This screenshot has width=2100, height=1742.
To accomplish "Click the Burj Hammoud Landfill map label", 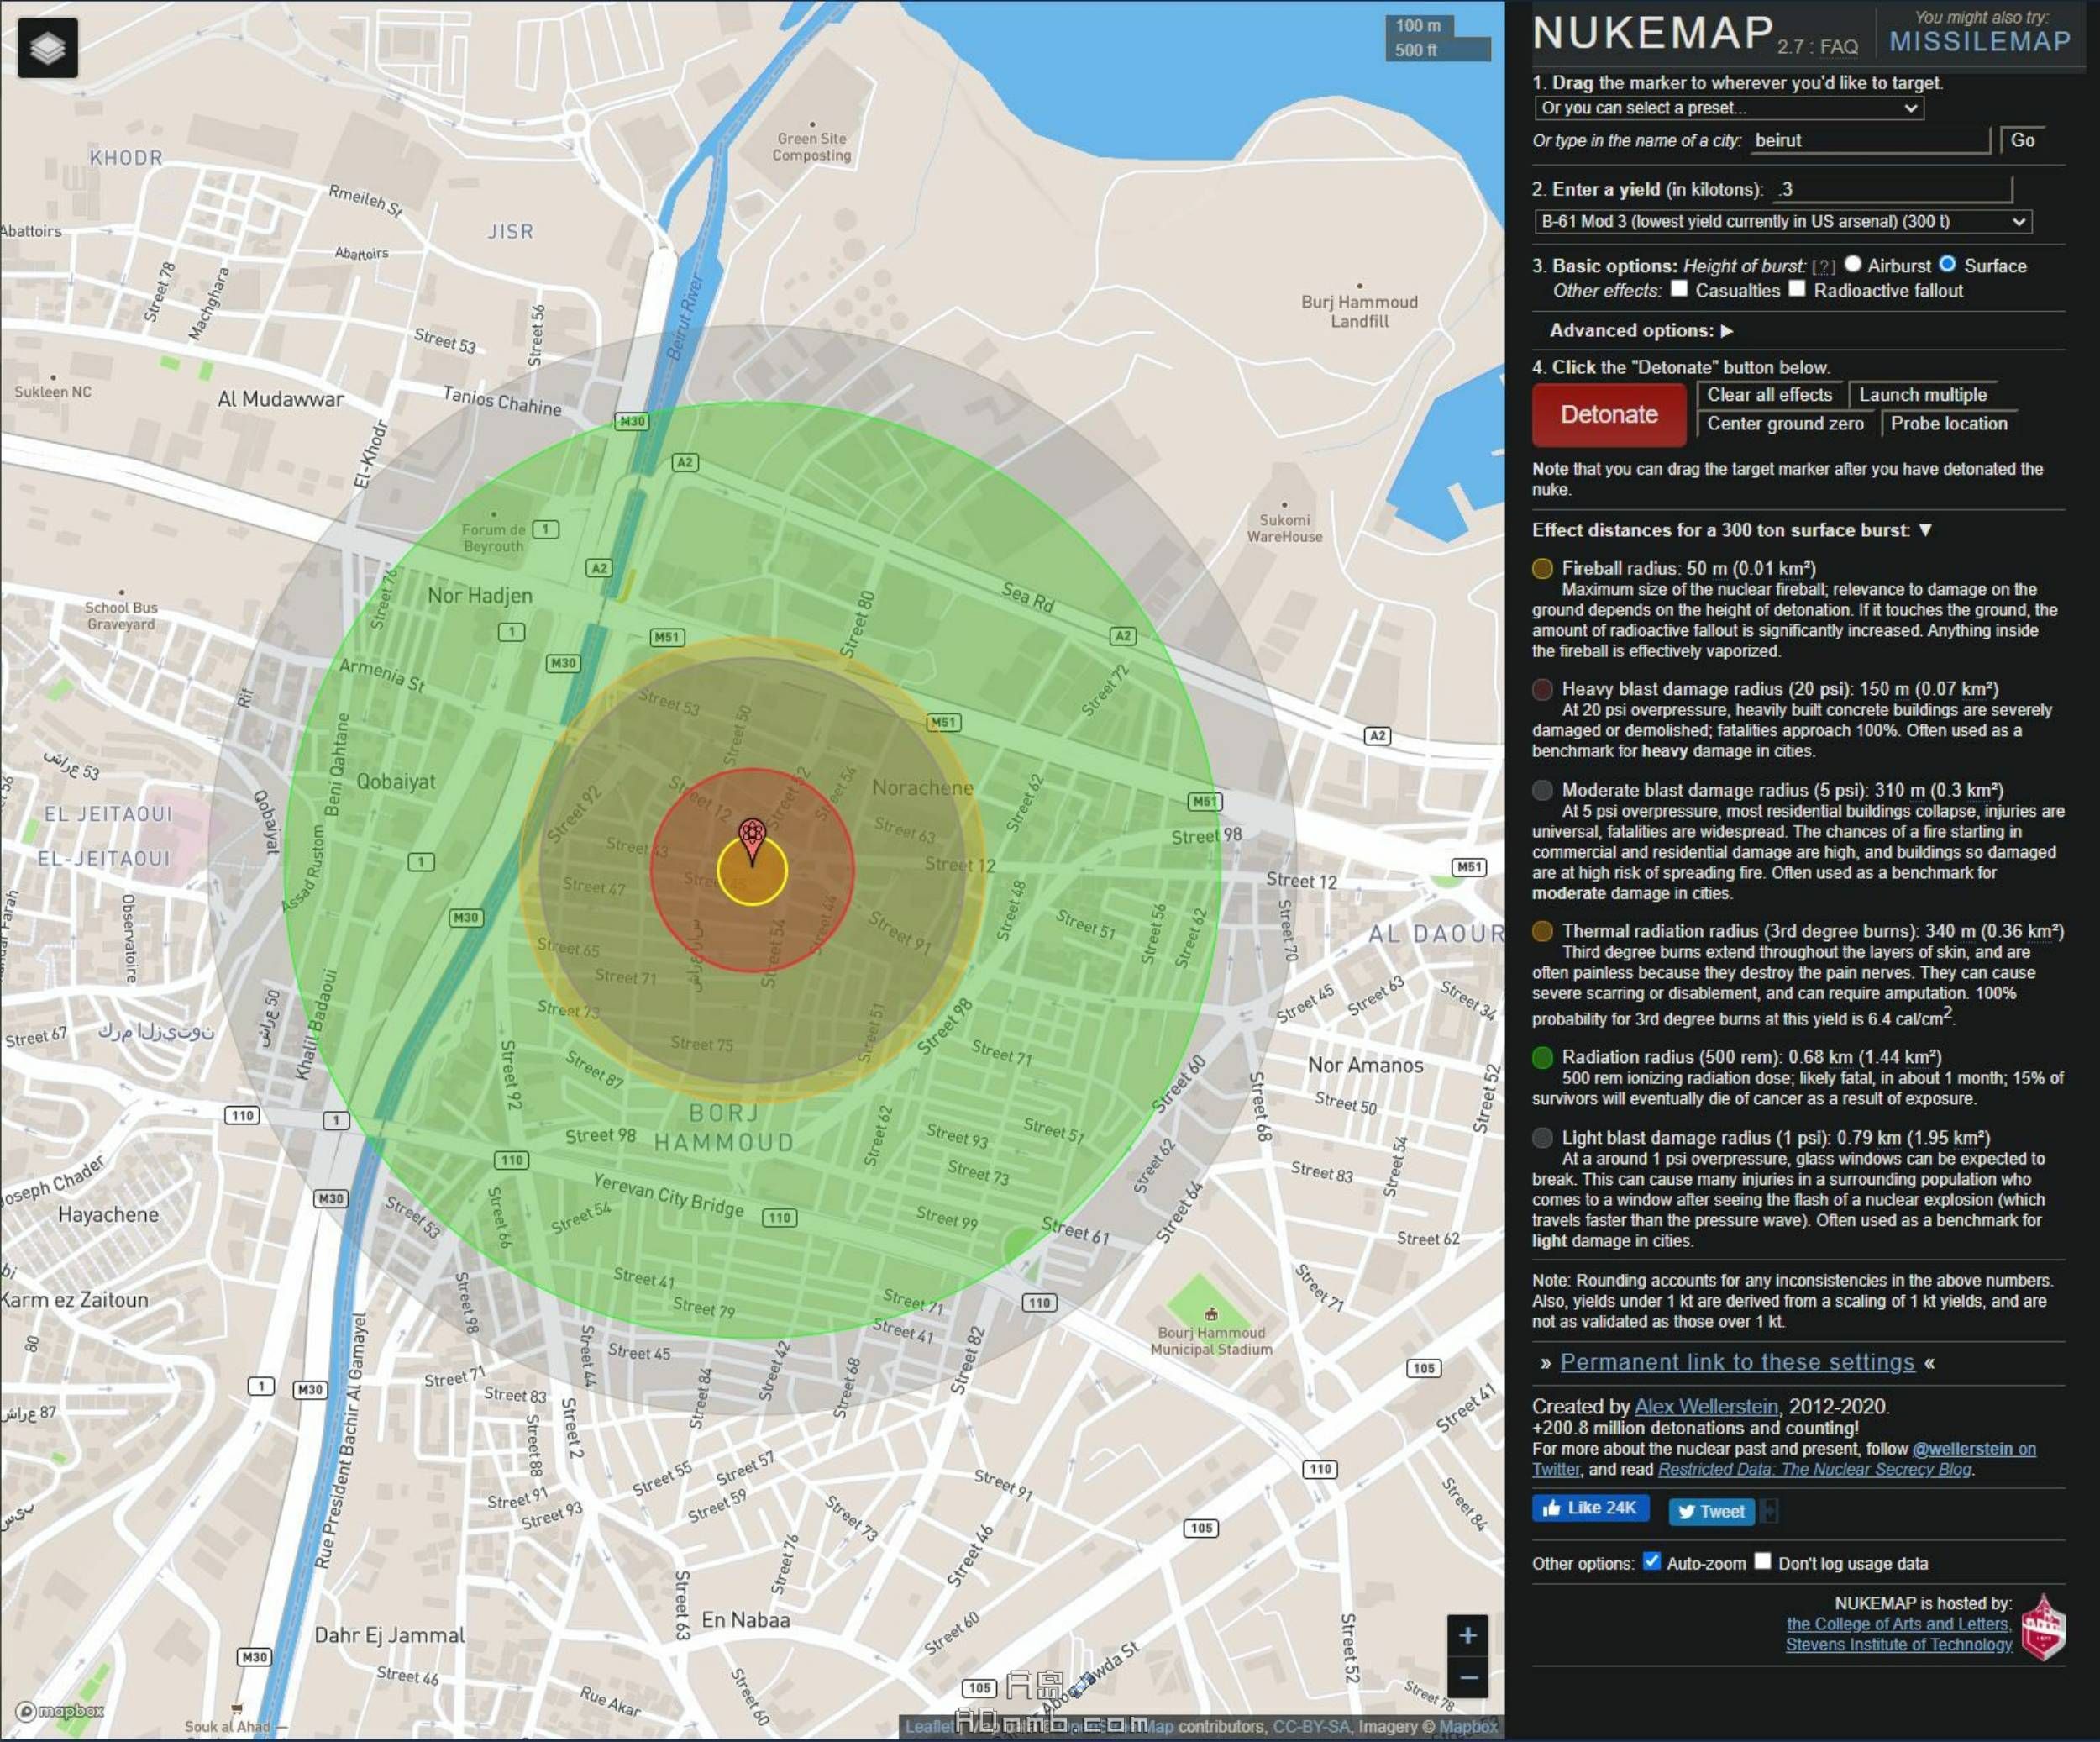I will 1359,311.
